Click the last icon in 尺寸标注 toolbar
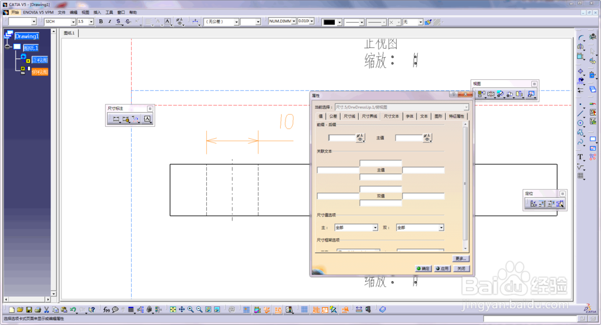Screen dimensions: 601x325 point(147,119)
